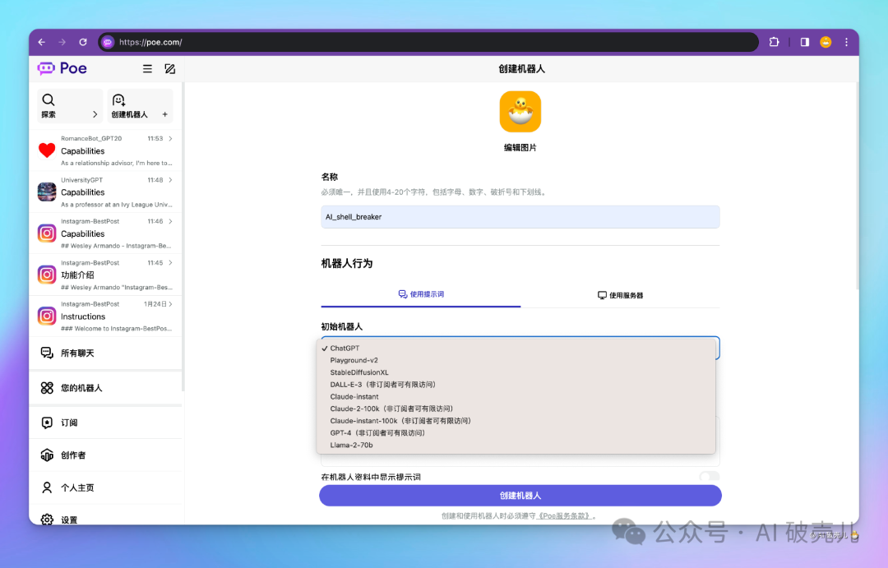Choose Llama-2-70b in base bot list
This screenshot has width=888, height=568.
tap(351, 445)
